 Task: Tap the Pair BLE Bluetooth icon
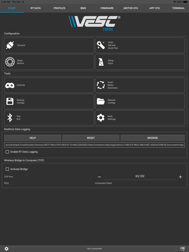10,118
